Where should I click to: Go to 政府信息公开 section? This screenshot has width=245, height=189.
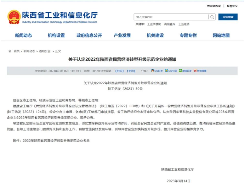89,35
